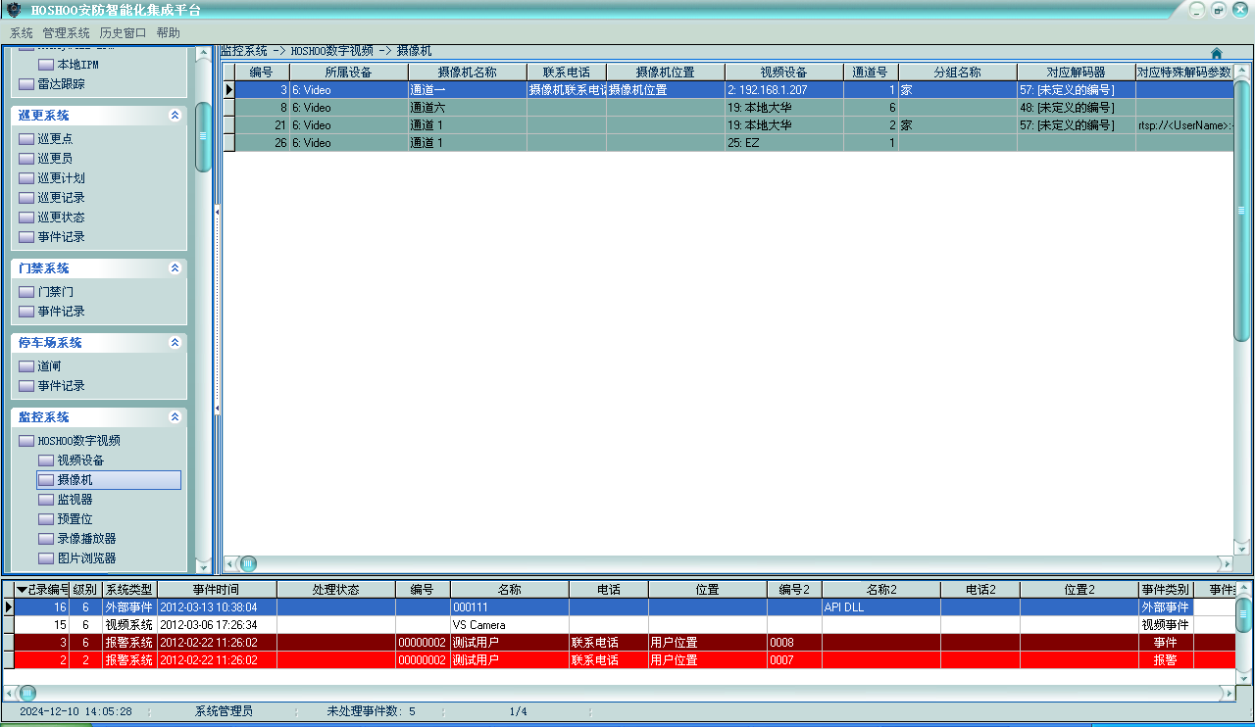Collapse the 巡更系统 panel
The height and width of the screenshot is (727, 1255).
(175, 116)
